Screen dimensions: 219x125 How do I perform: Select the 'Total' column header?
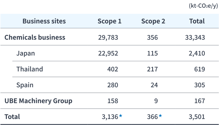(x=197, y=21)
